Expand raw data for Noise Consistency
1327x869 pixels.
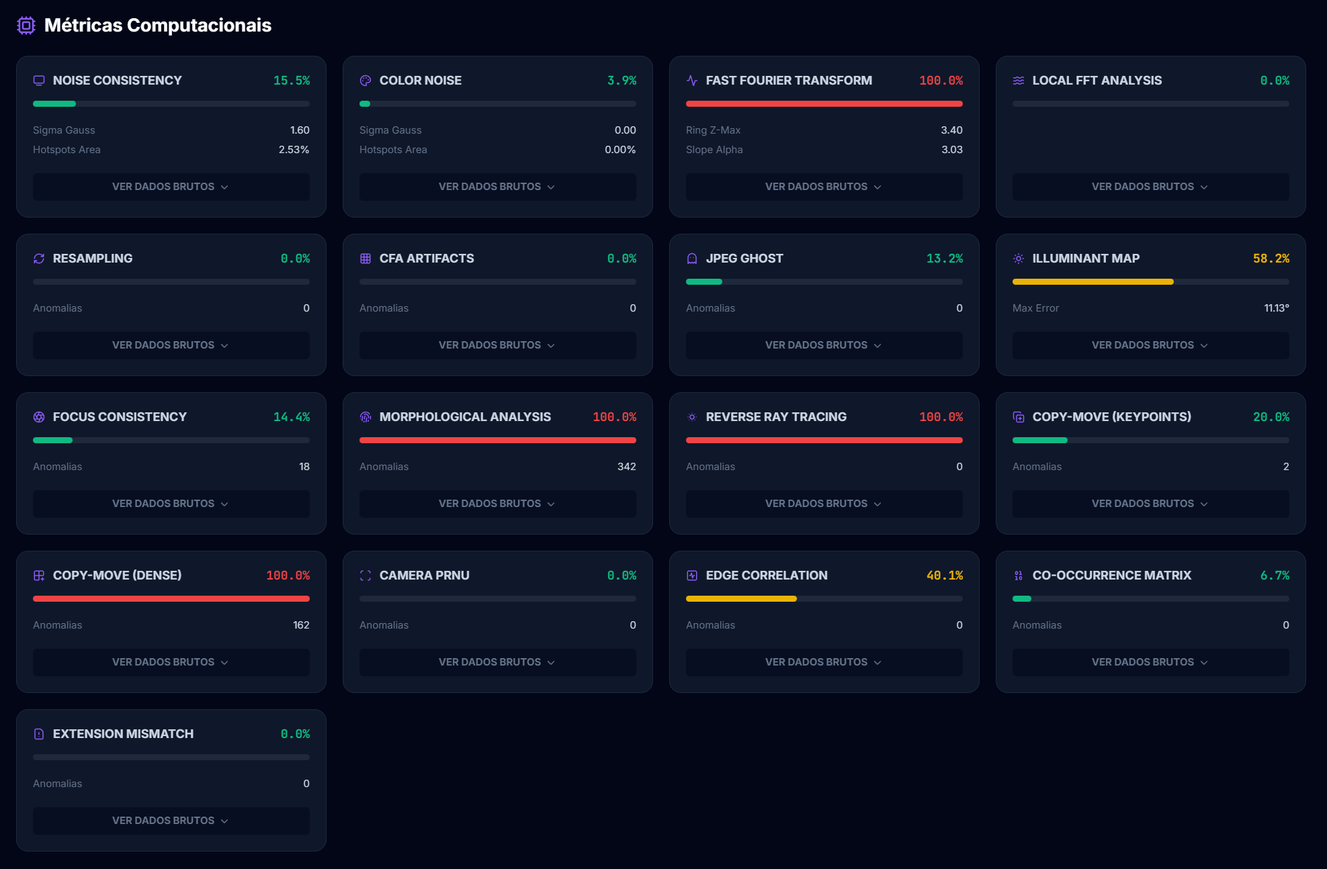pos(171,187)
